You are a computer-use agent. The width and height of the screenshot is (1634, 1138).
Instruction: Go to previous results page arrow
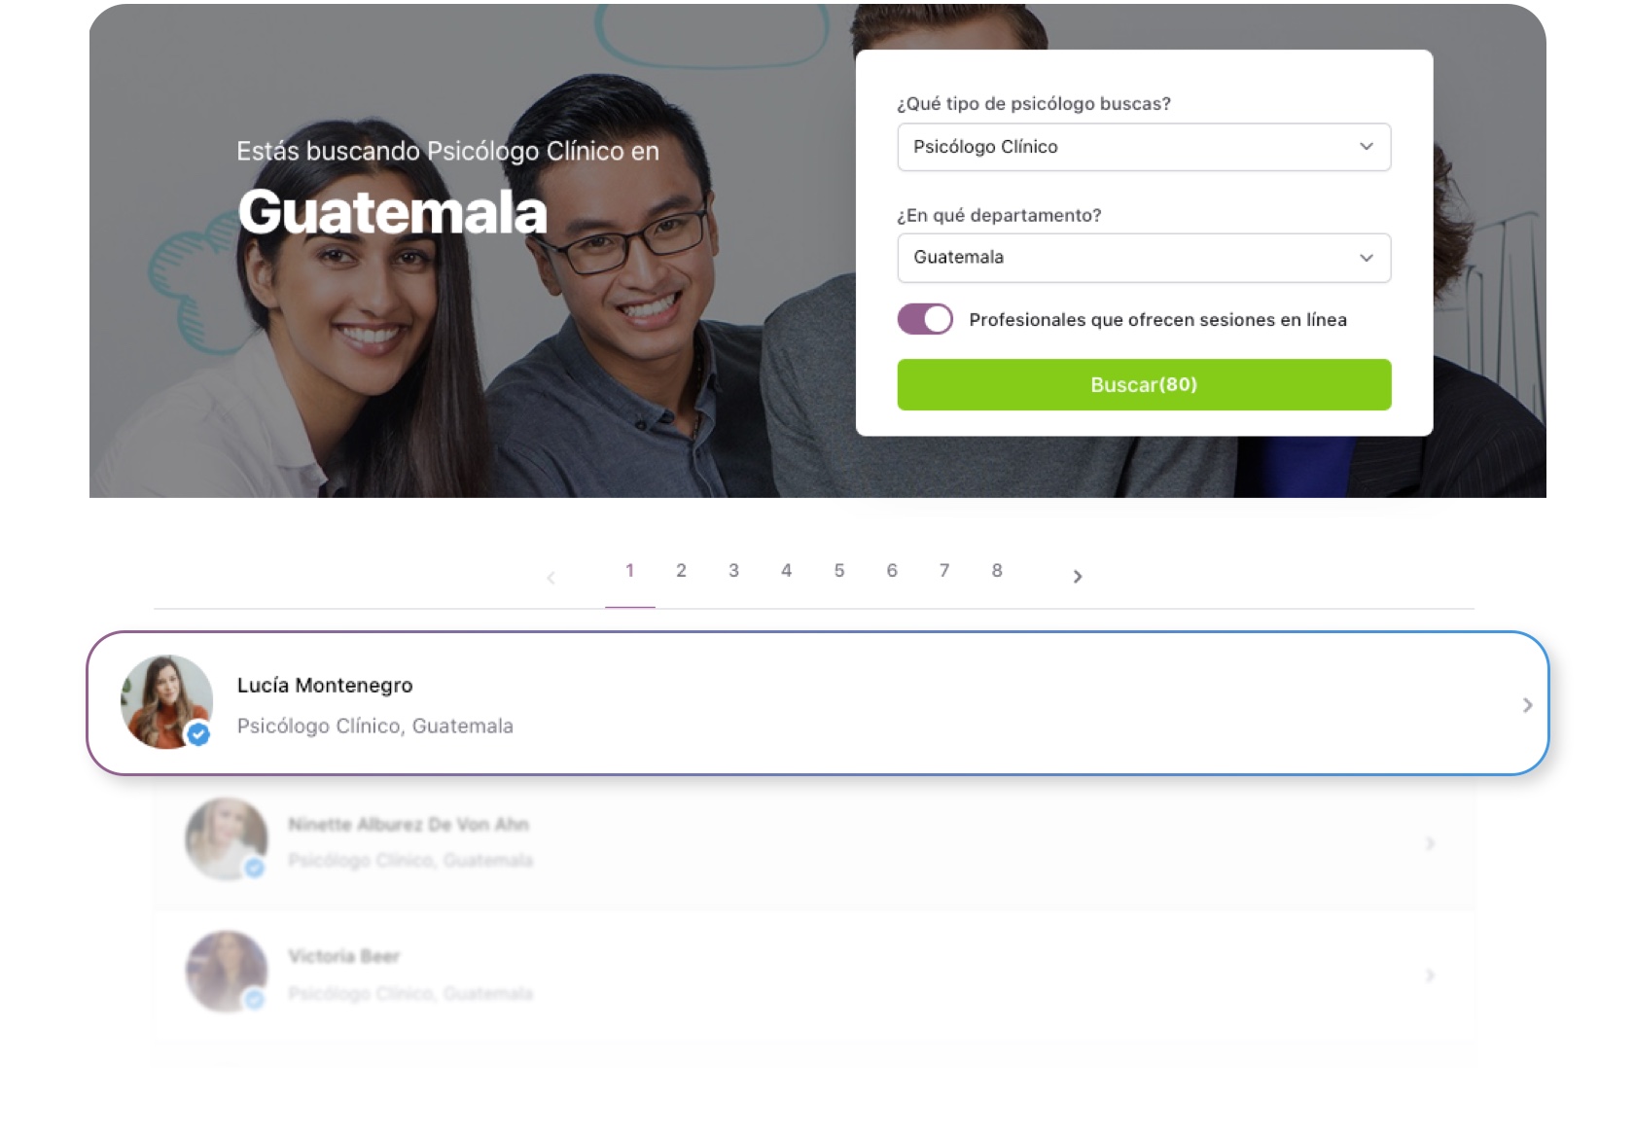(x=551, y=578)
